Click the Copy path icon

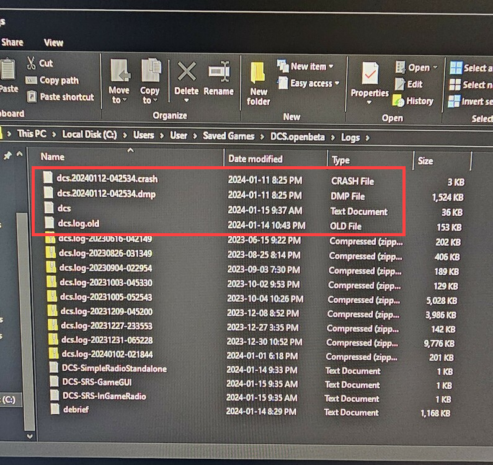point(31,81)
